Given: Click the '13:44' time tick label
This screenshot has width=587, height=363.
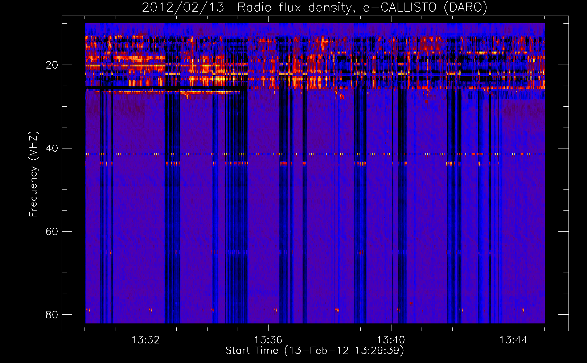Looking at the screenshot, I should 513,340.
